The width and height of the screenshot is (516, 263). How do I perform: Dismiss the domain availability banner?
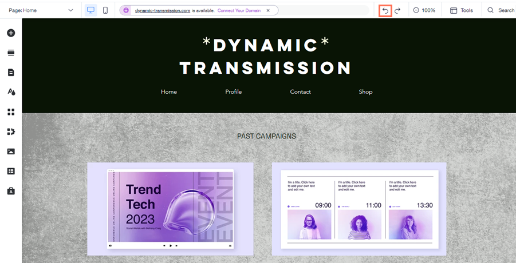(268, 10)
